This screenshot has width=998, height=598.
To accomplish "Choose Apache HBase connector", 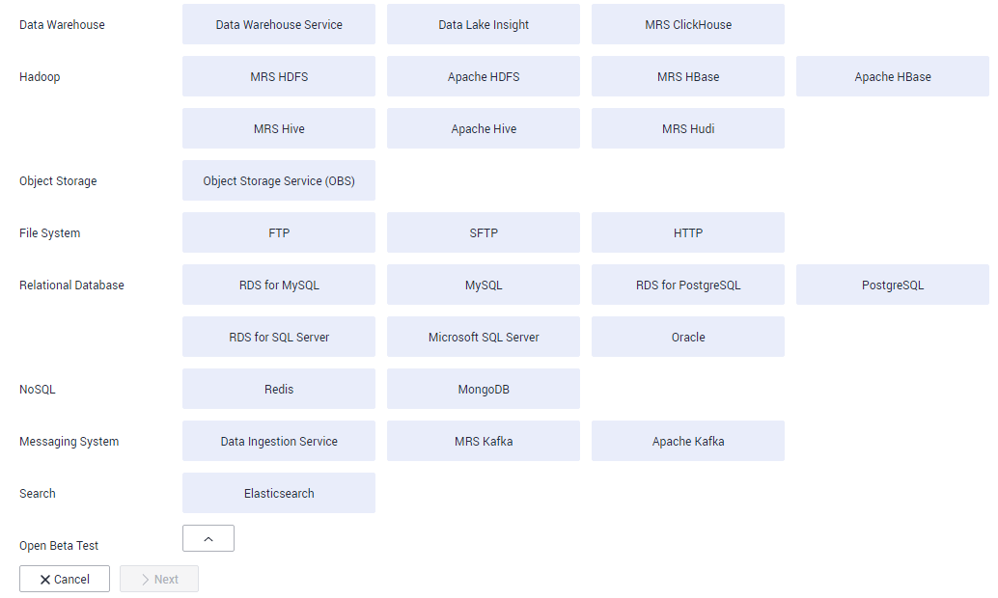I will [x=893, y=77].
